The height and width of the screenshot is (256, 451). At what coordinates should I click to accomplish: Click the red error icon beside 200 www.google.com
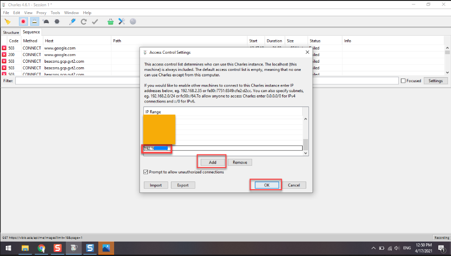4,55
